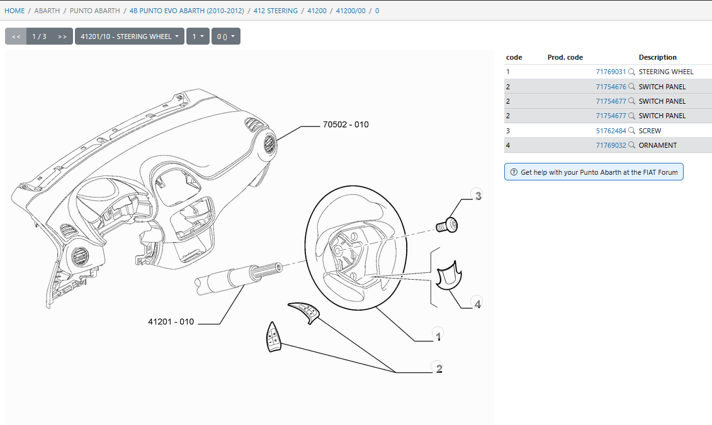
Task: Click the ORNAMENT description text
Action: tap(657, 145)
